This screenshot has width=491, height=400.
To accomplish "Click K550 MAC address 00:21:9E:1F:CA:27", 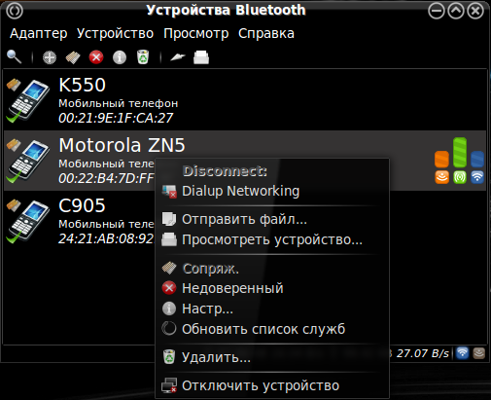I will tap(116, 118).
